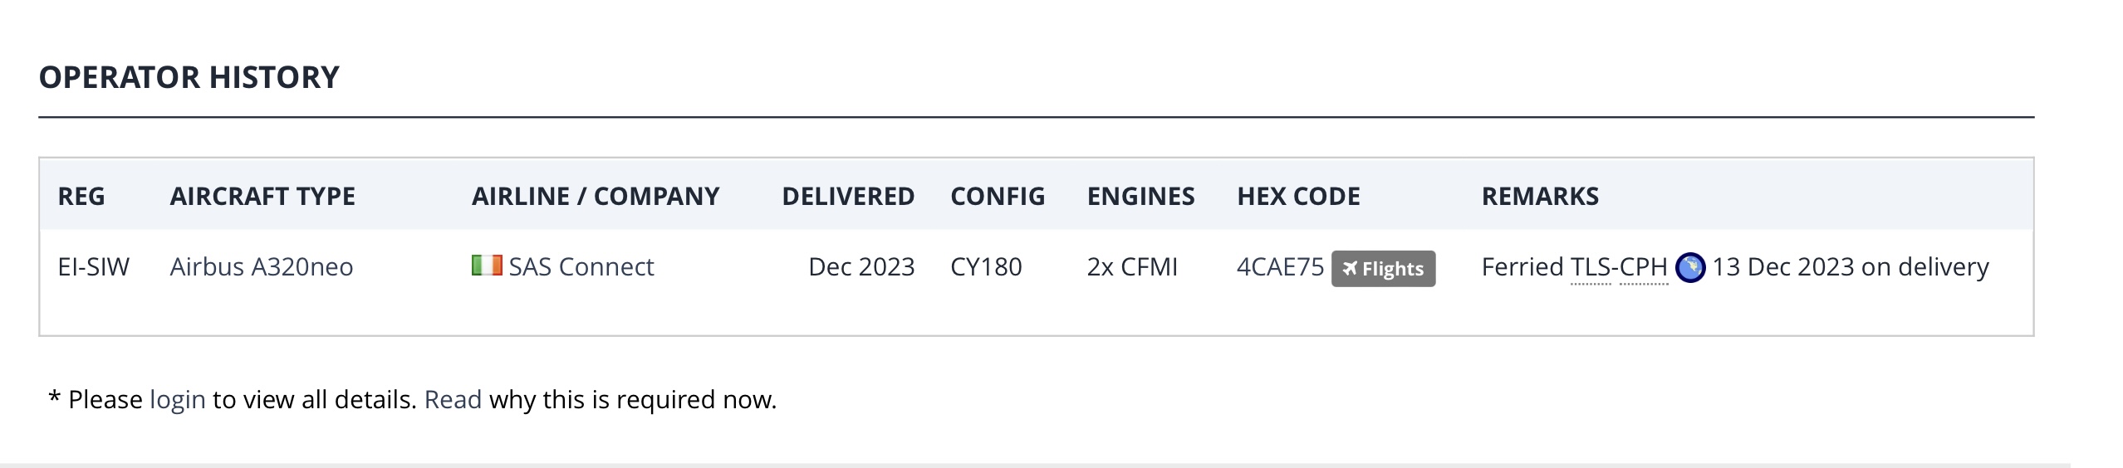The height and width of the screenshot is (468, 2123).
Task: Click the AIRLINE / COMPANY column header
Action: [x=596, y=197]
